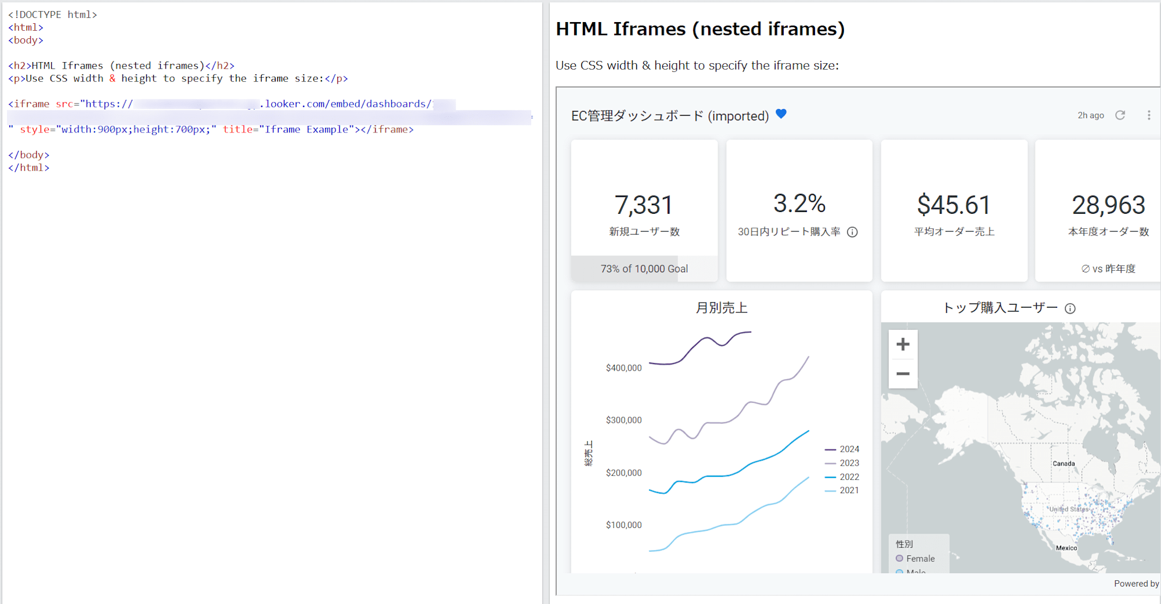The width and height of the screenshot is (1161, 604).
Task: Toggle the 2023 series in the legend
Action: 842,463
